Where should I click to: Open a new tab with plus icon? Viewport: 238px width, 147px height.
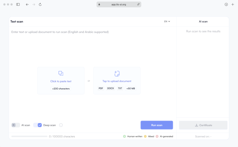click(x=233, y=5)
